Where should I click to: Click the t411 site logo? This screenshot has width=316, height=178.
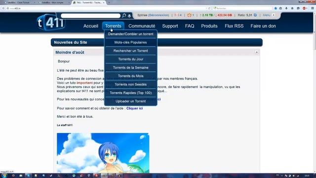[x=50, y=22]
